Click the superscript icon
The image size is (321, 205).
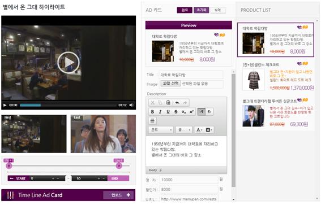(191, 112)
